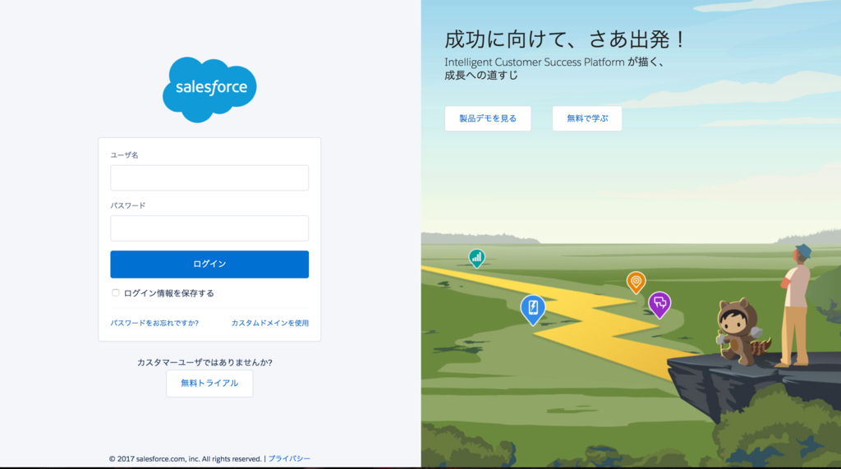841x469 pixels.
Task: Open the パスワードをお忘れですか? link
Action: tap(154, 323)
